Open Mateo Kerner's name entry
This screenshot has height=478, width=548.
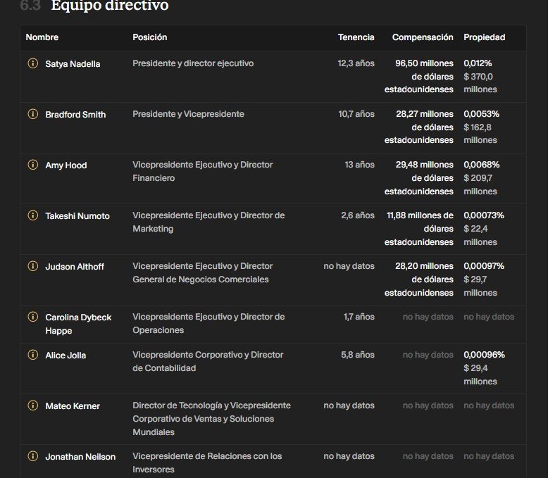pos(73,406)
